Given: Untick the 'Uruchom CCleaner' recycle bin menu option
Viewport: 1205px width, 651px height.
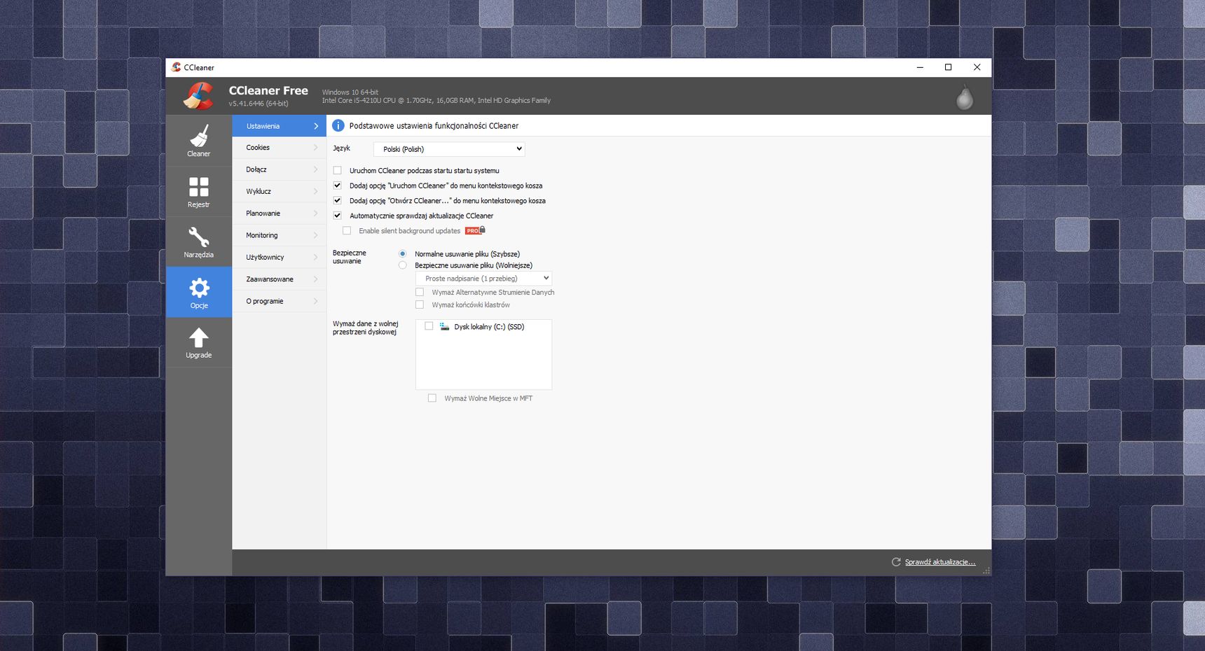Looking at the screenshot, I should point(337,185).
